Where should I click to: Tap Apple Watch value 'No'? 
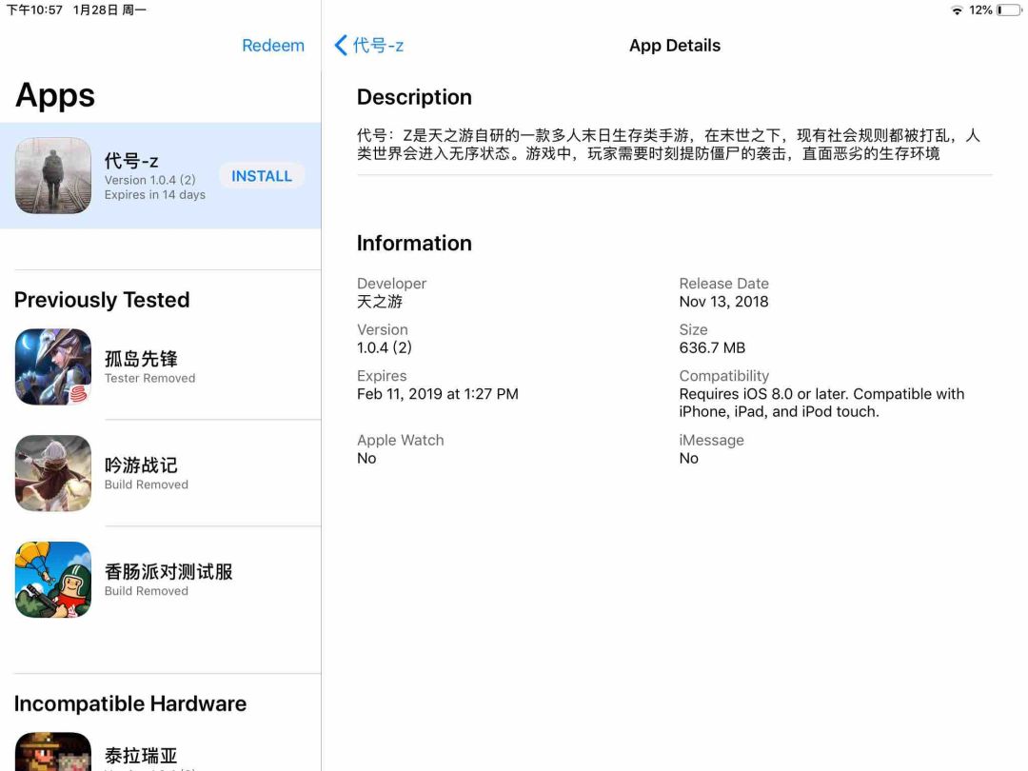(366, 458)
